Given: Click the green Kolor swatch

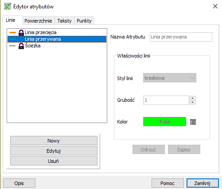Looking at the screenshot, I should pyautogui.click(x=165, y=122).
